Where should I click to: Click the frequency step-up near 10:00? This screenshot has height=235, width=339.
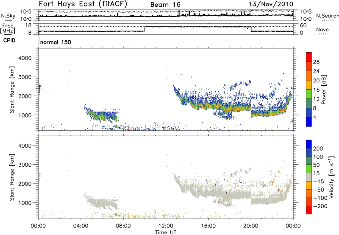[x=145, y=29]
